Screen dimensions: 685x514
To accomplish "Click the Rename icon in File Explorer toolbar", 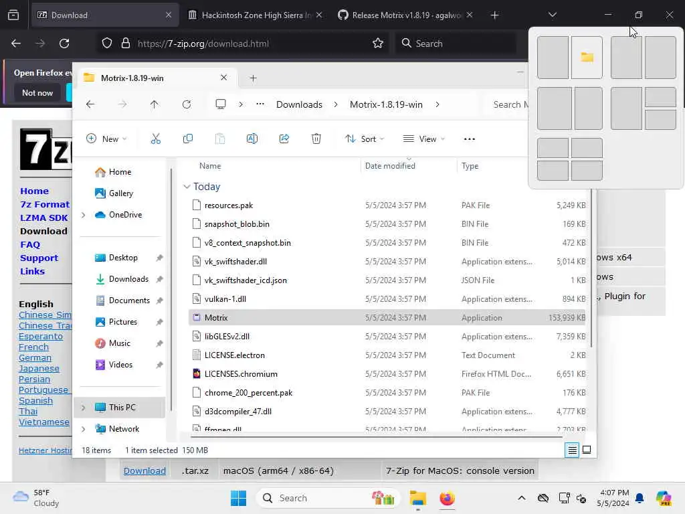I will pyautogui.click(x=252, y=139).
